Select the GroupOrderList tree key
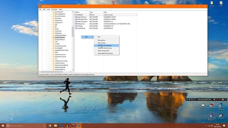 coord(59,39)
